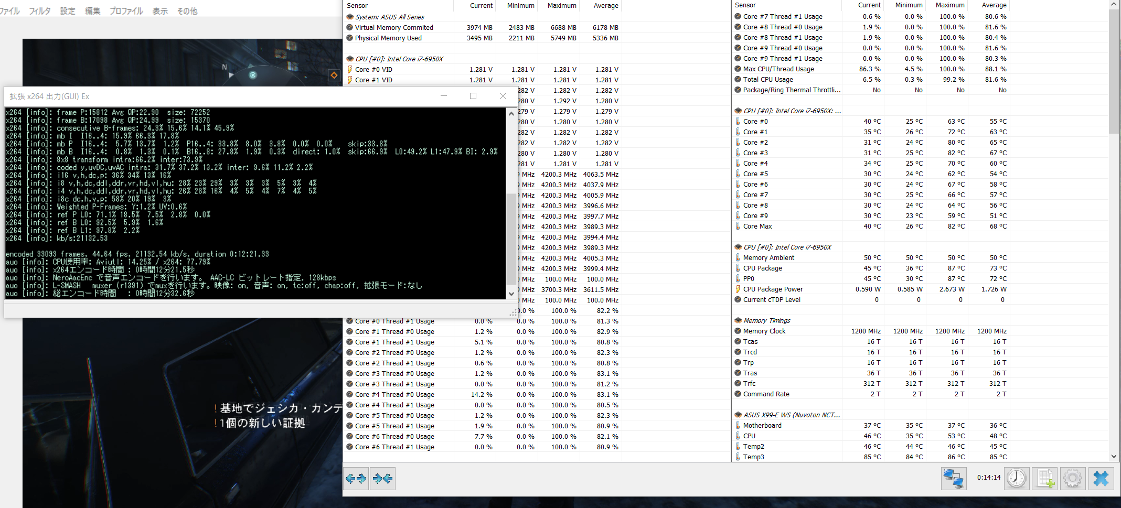Click the clock reset timer icon
Viewport: 1121px width, 508px height.
click(1017, 478)
